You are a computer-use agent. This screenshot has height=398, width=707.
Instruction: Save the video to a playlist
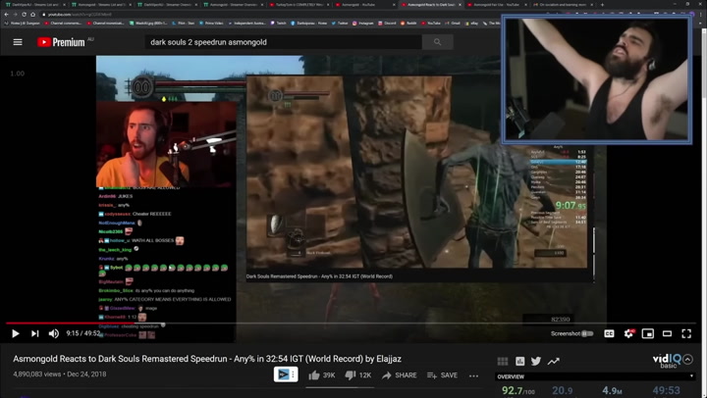(x=442, y=375)
